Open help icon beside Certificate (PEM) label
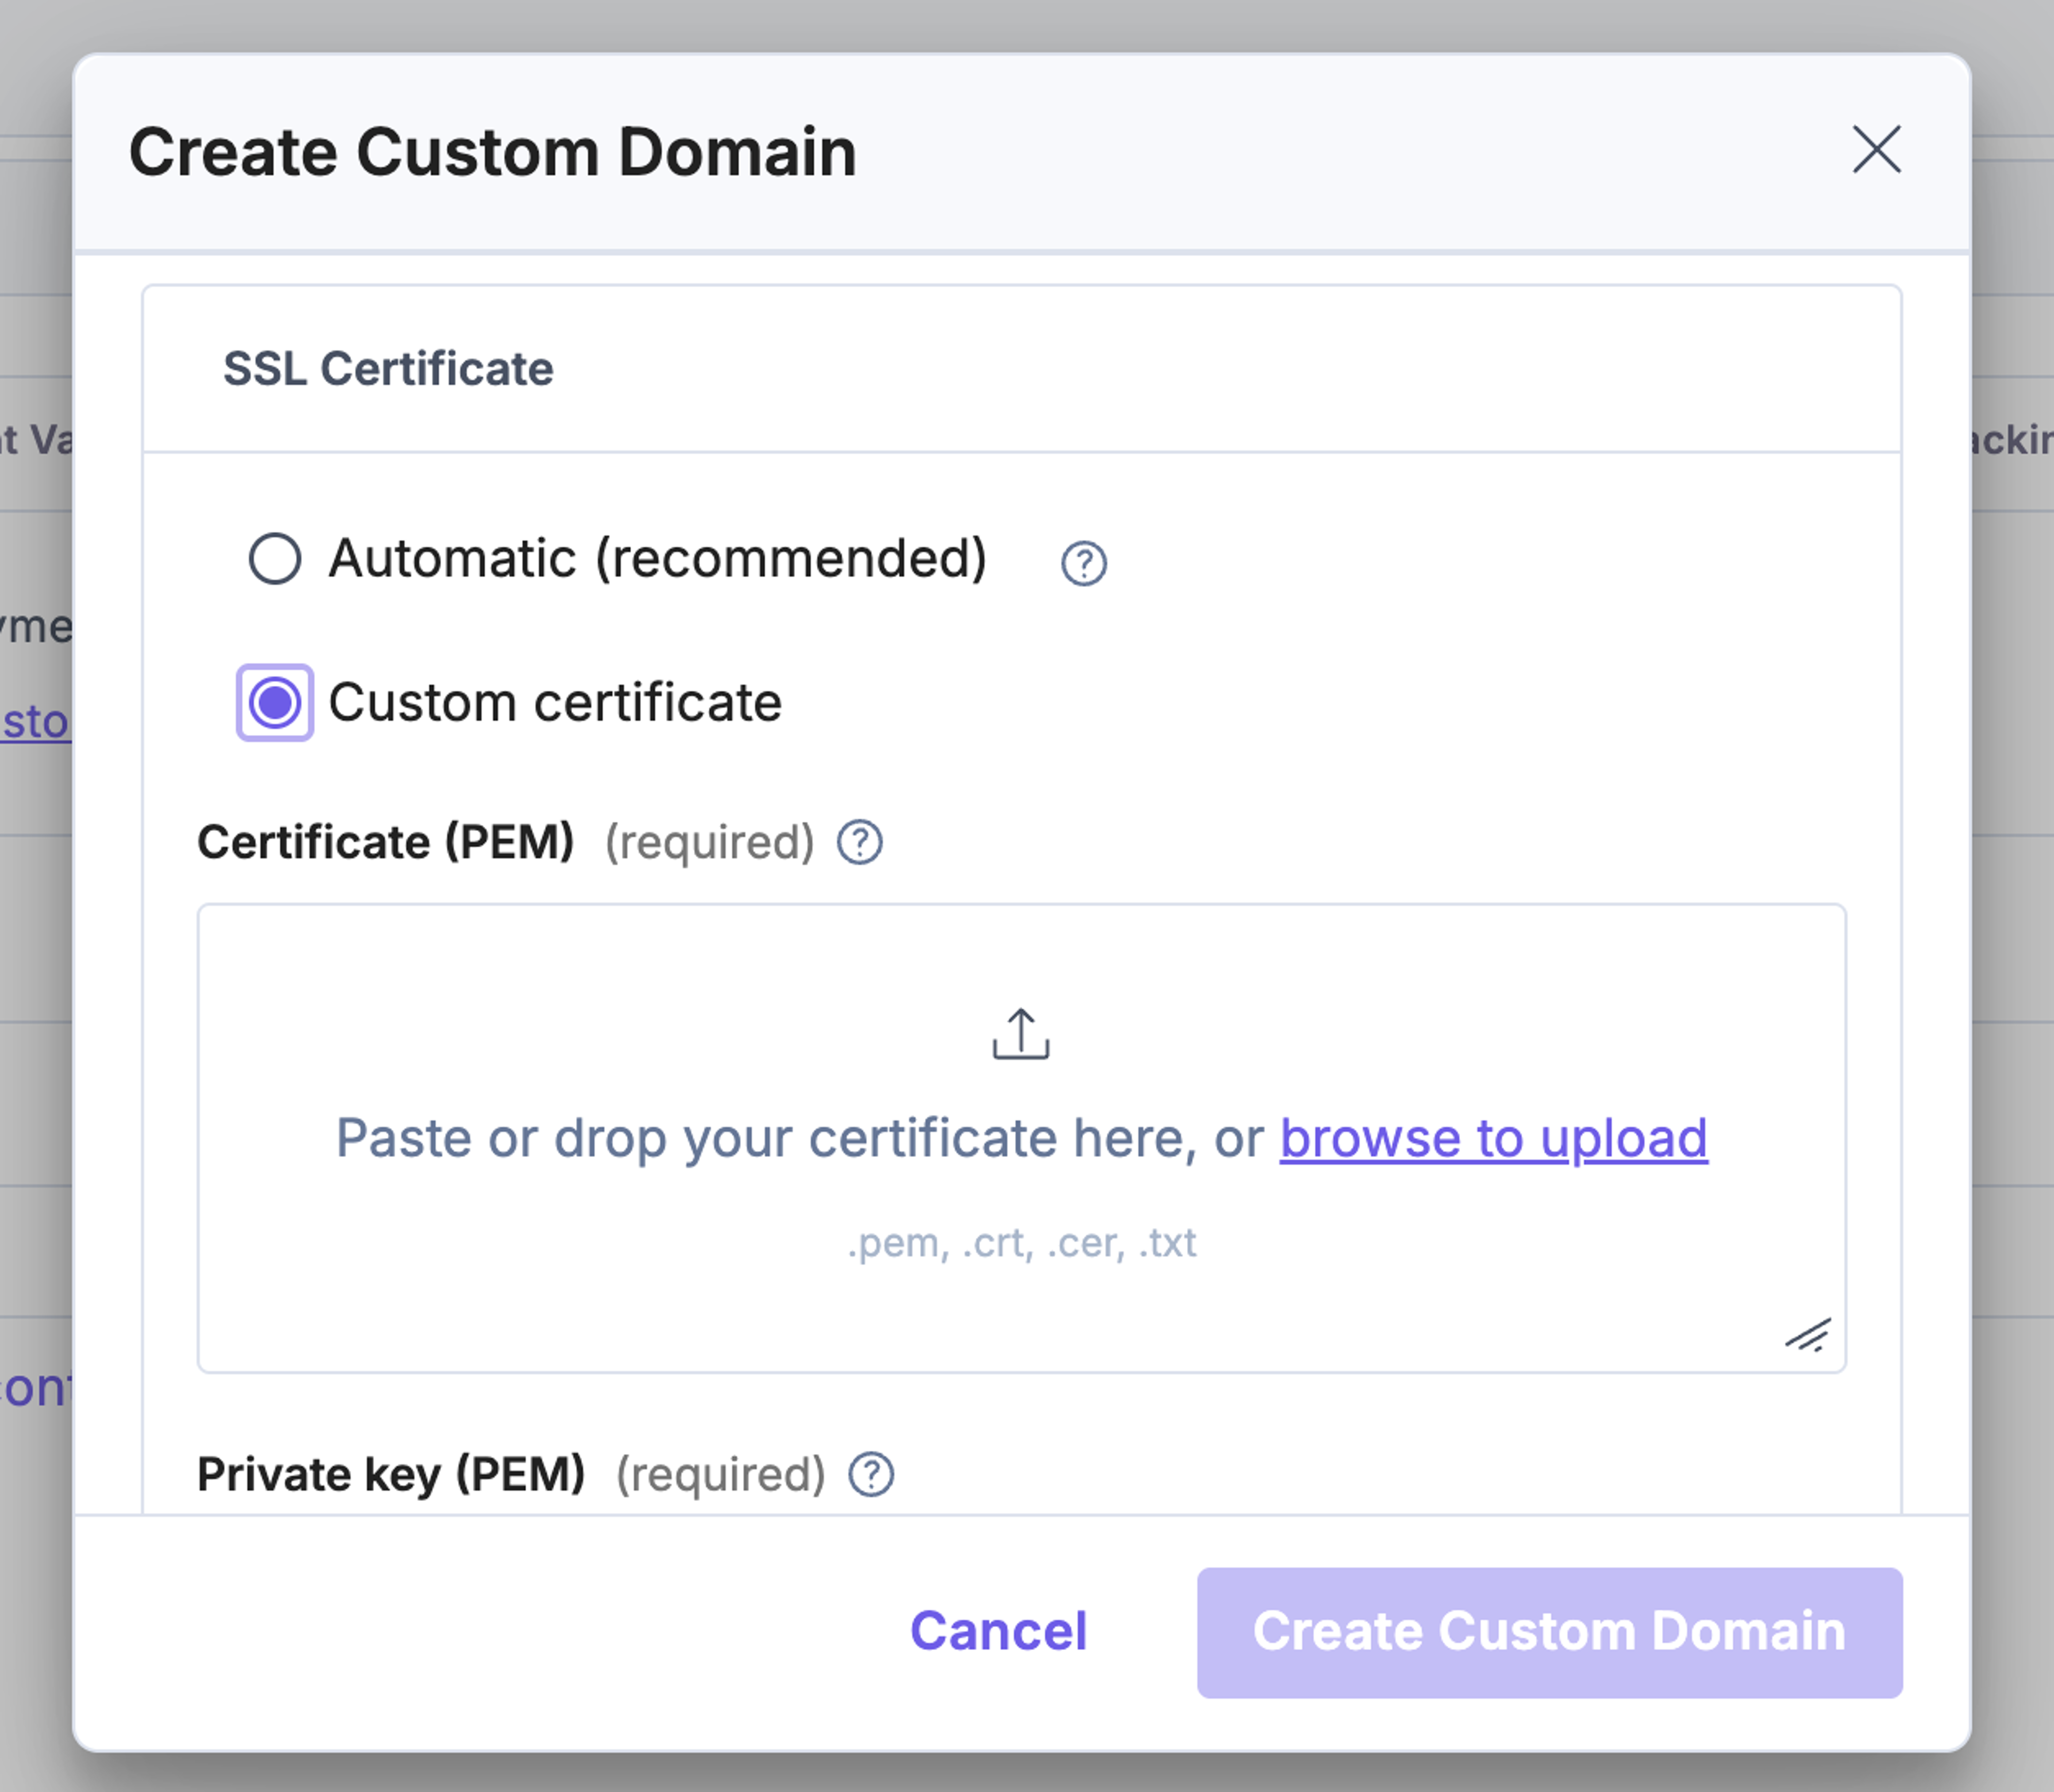 coord(859,842)
